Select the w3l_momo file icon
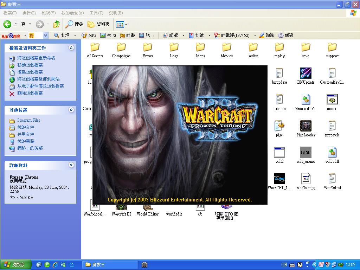 [306, 153]
